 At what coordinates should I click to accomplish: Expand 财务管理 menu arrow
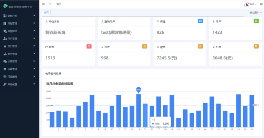[x=34, y=53]
